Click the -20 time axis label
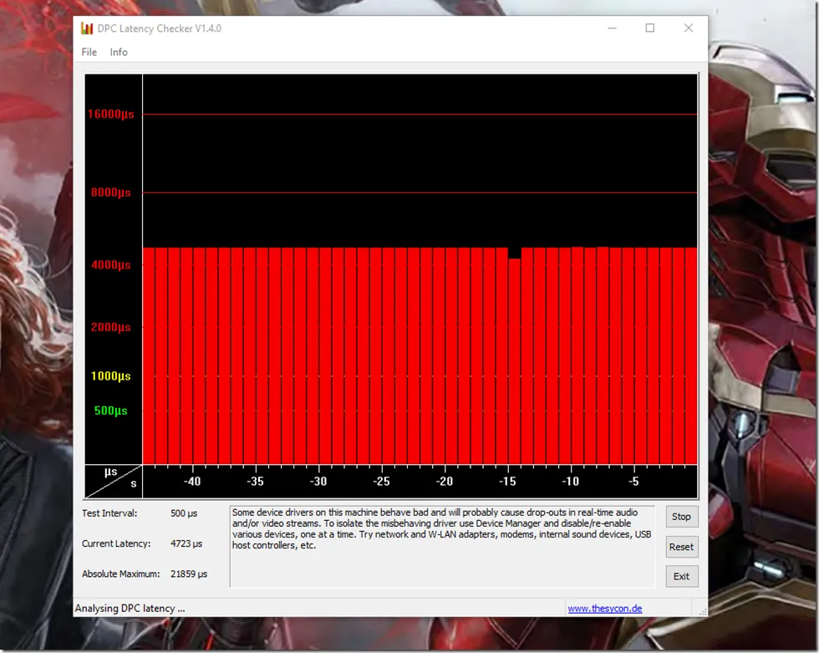Screen dimensions: 819x653 (x=445, y=482)
